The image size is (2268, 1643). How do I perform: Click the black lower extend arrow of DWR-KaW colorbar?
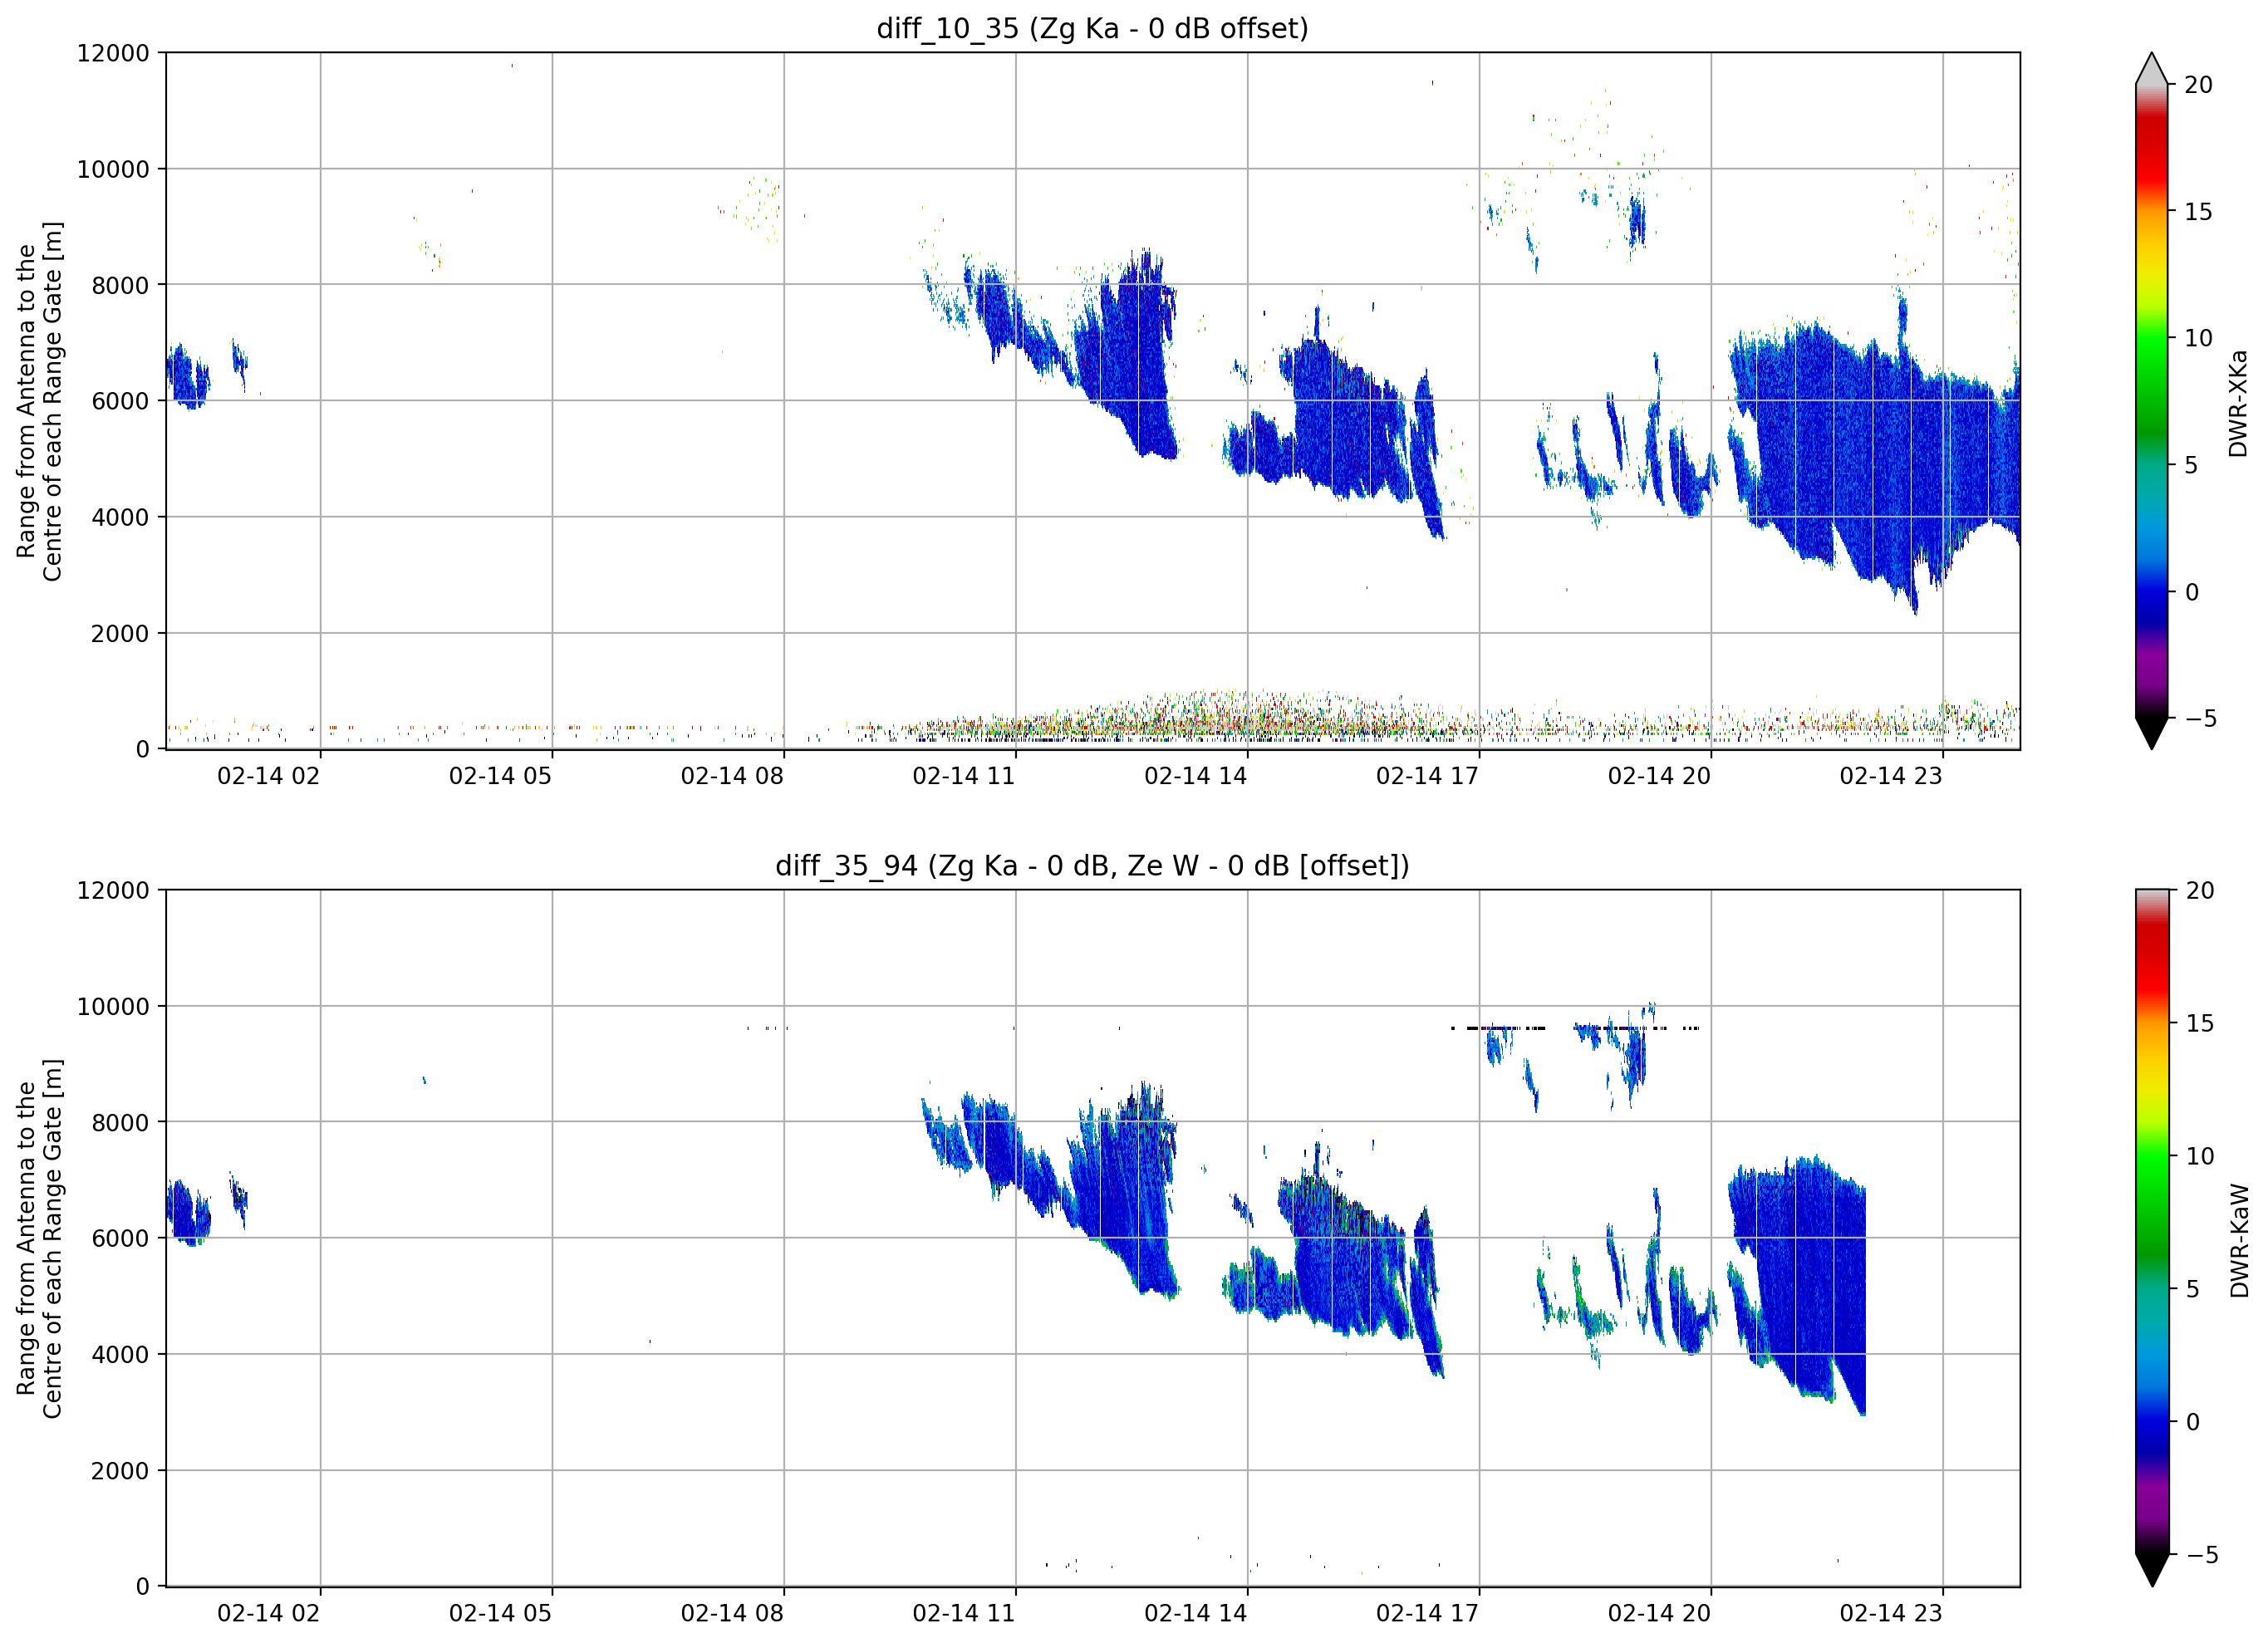2152,1570
